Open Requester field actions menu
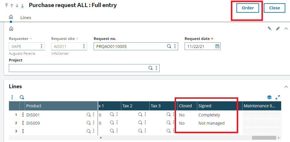Screen dimensions: 290x142 [42, 46]
